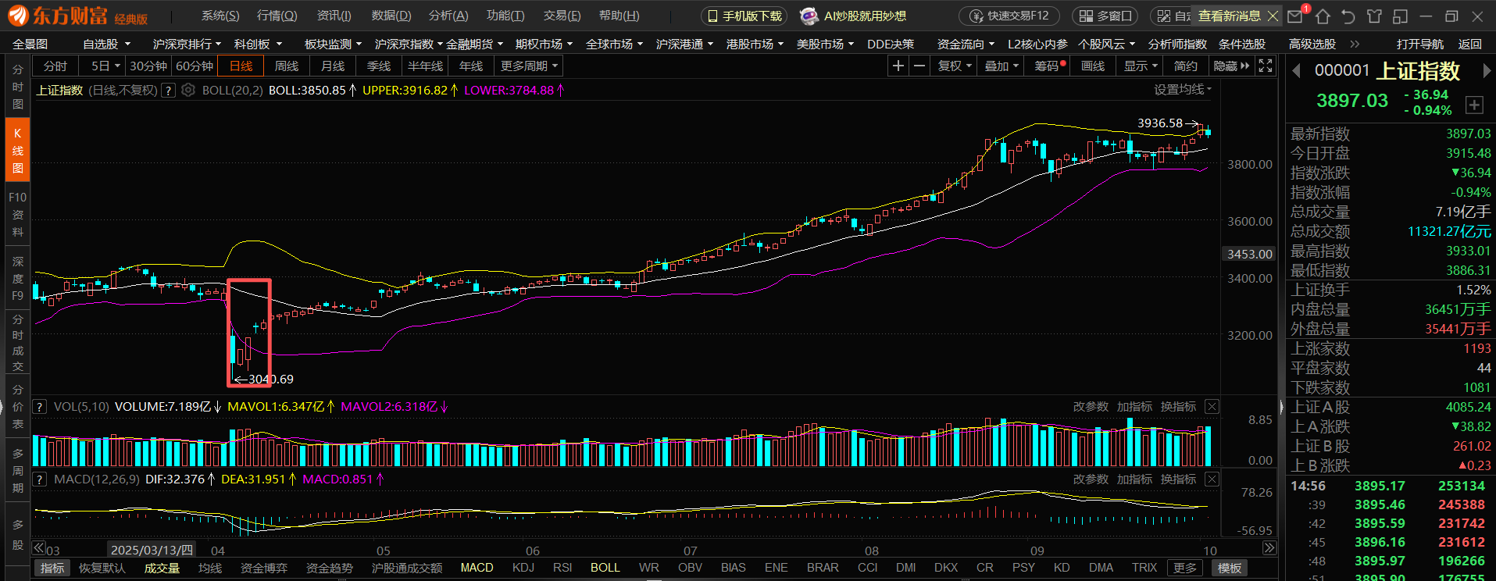
Task: Expand the 5日 period dropdown
Action: coord(105,66)
